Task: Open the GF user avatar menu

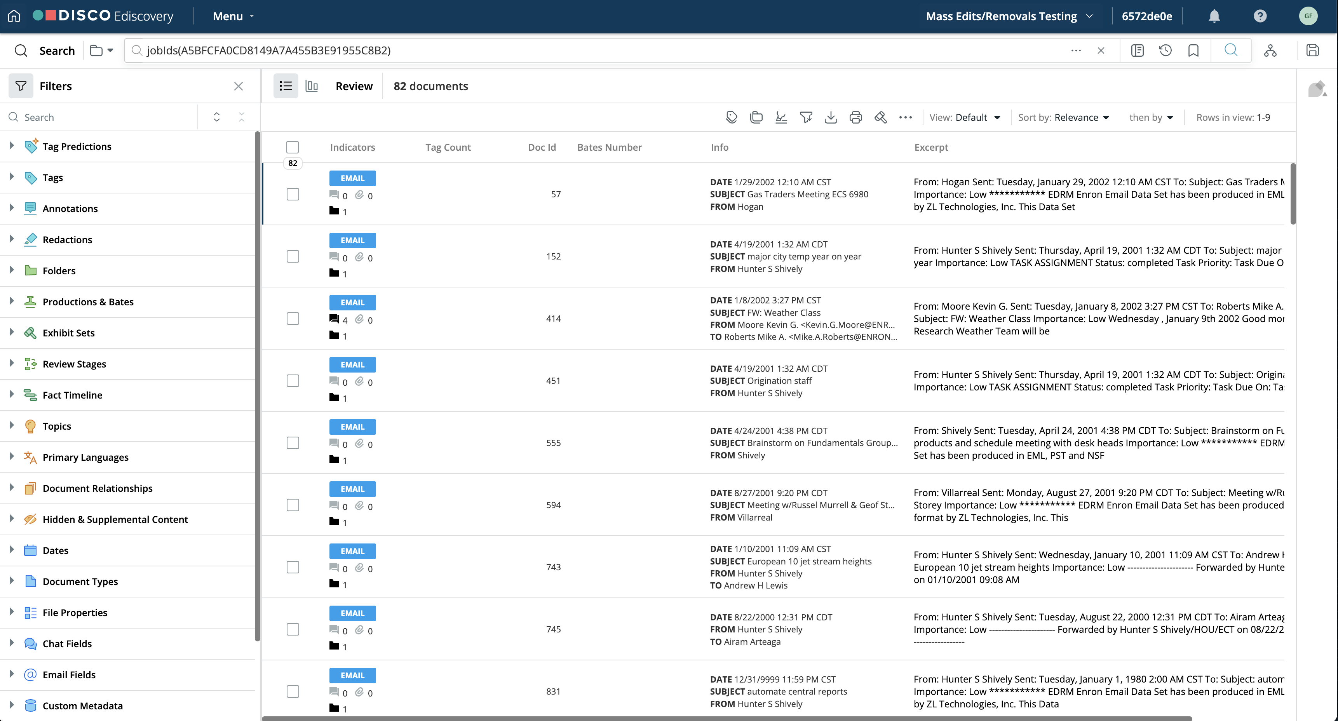Action: click(x=1308, y=16)
